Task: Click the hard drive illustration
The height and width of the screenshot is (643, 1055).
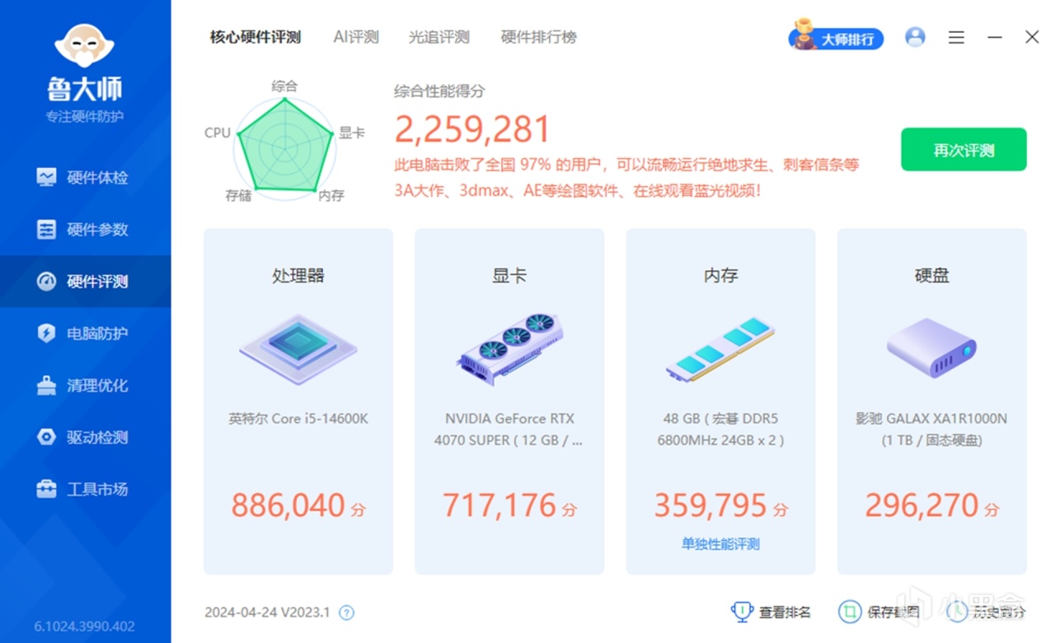Action: tap(931, 348)
